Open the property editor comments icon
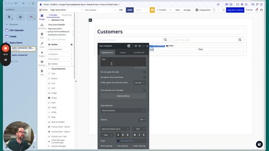 pos(143,46)
